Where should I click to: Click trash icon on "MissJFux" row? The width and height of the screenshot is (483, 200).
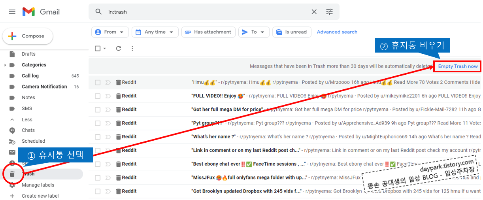pyautogui.click(x=118, y=177)
